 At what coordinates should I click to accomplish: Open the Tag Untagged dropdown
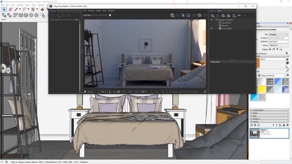[278, 35]
